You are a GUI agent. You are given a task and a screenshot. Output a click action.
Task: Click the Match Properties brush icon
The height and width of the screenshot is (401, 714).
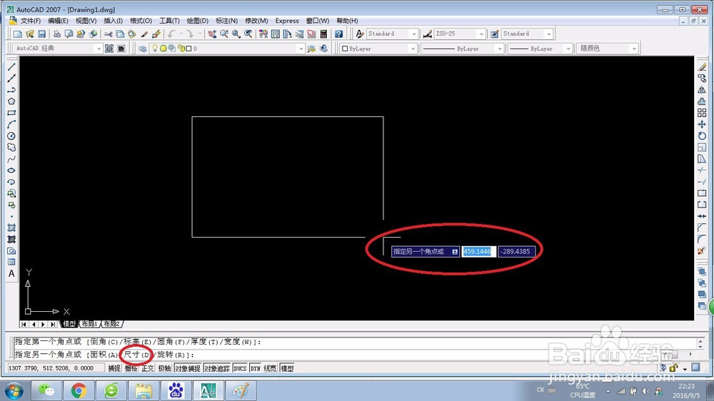point(144,34)
